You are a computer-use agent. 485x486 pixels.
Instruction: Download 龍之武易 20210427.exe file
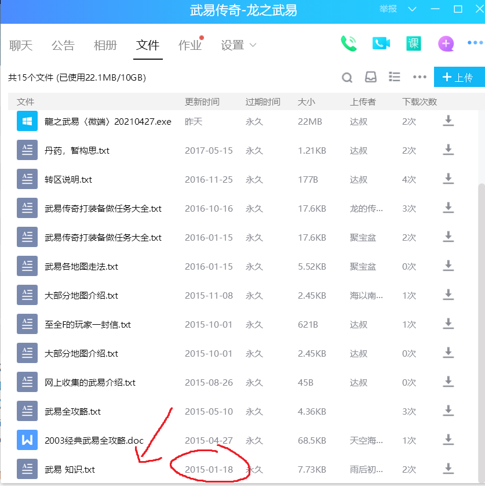448,121
